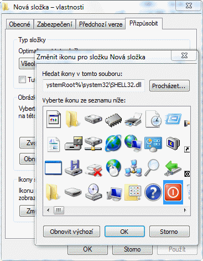Select the flat removable drive icon

coord(73,192)
